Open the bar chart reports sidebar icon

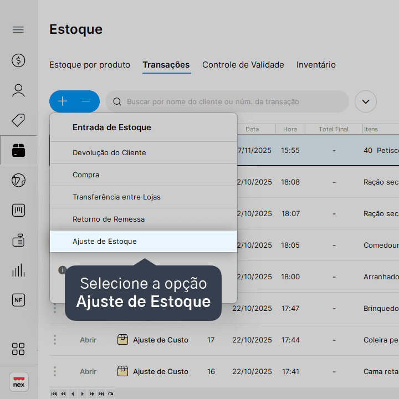coord(18,270)
